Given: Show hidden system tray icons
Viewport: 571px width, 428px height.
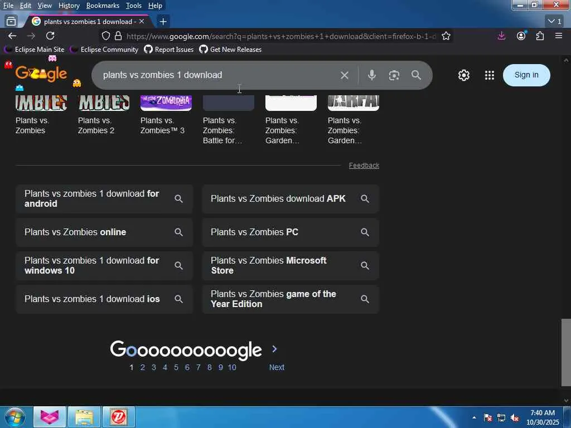Looking at the screenshot, I should pos(474,417).
